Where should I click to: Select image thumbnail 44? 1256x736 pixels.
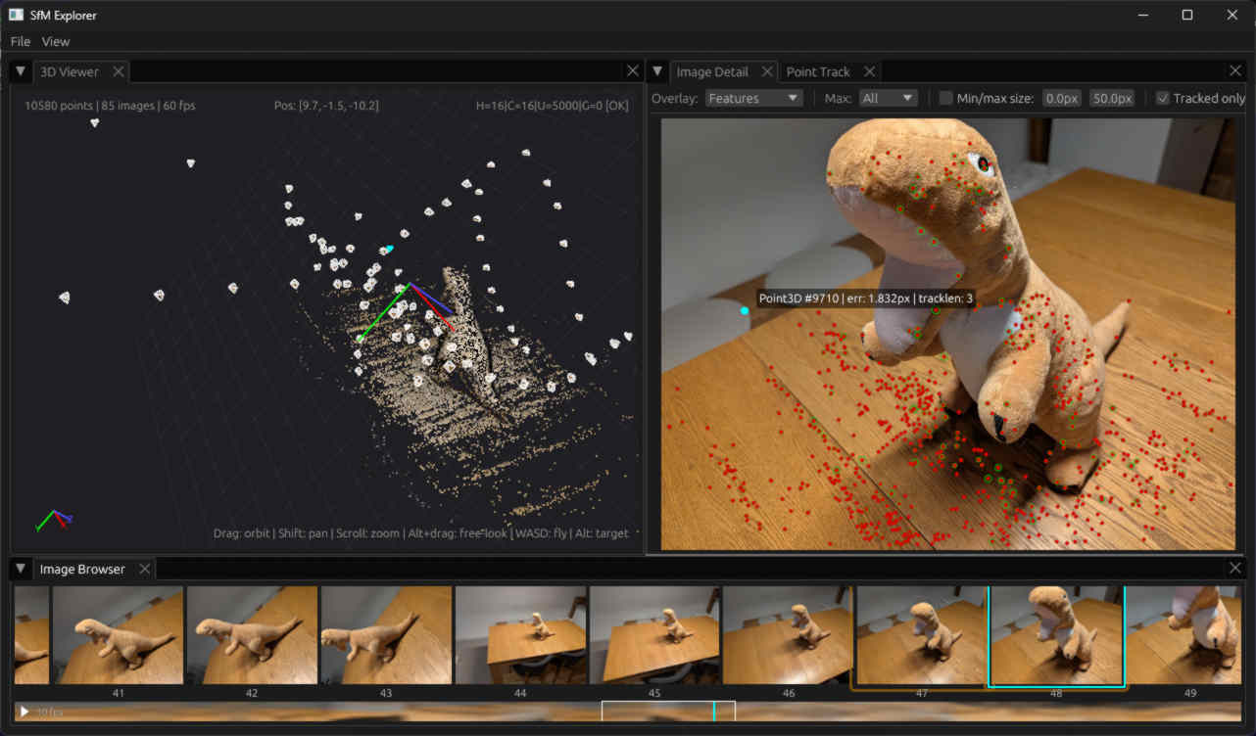pos(520,635)
